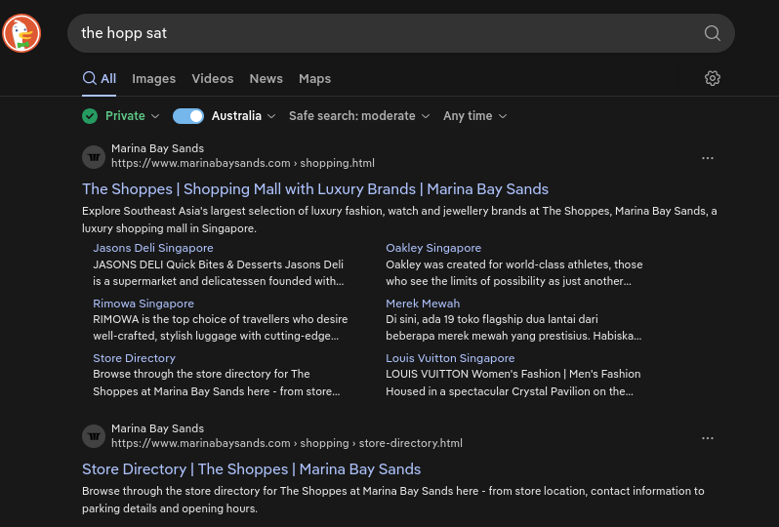Viewport: 779px width, 527px height.
Task: Click the first result's Marina Bay Sands favicon
Action: (94, 157)
